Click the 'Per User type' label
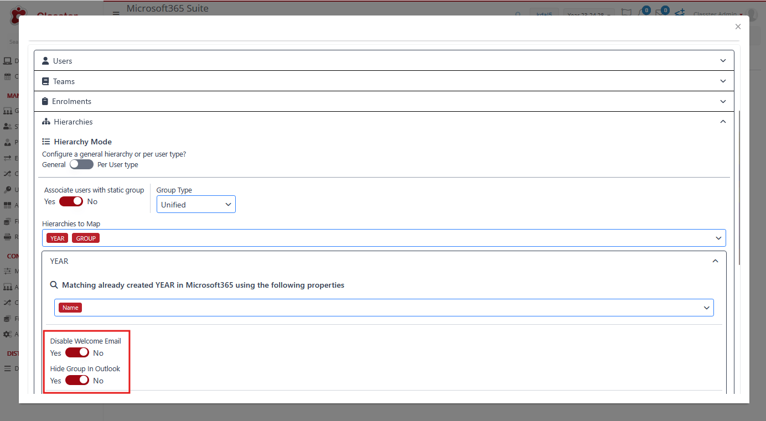This screenshot has height=421, width=766. click(x=118, y=165)
